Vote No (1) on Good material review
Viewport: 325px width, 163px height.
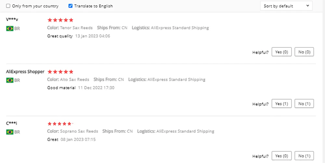tap(304, 104)
